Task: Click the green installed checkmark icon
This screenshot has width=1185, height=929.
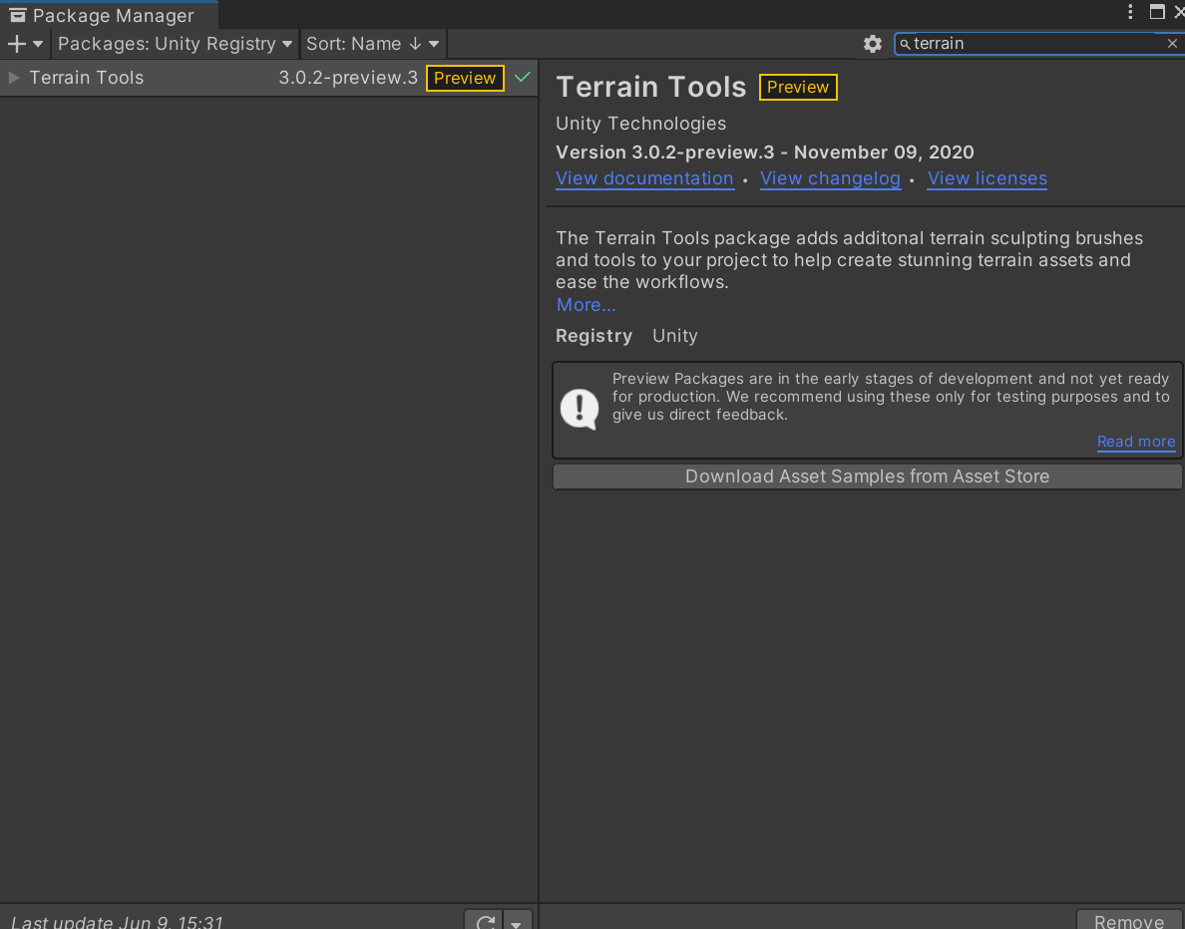Action: (x=523, y=77)
